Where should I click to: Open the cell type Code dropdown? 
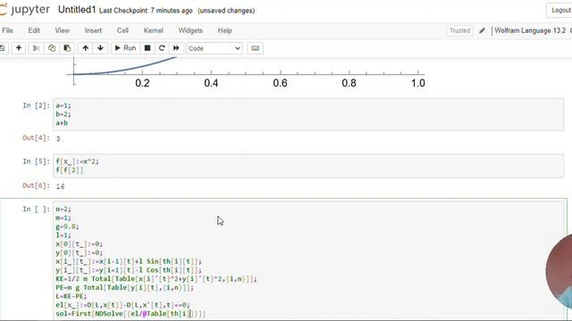point(214,48)
